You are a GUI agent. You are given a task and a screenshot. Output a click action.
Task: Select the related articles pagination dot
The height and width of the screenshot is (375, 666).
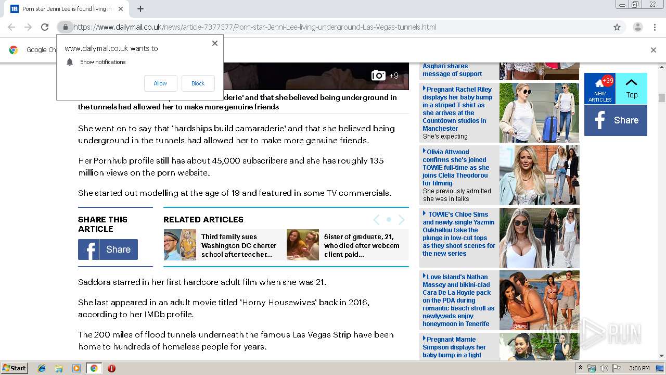[x=389, y=220]
